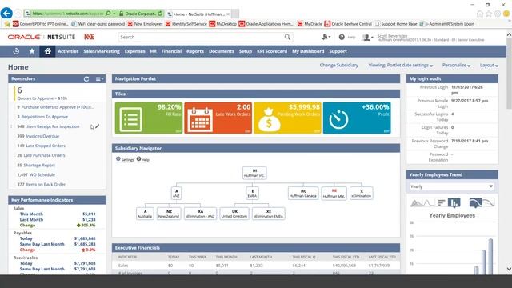Refresh the Reminders portlet
512x288 pixels.
pos(86,79)
